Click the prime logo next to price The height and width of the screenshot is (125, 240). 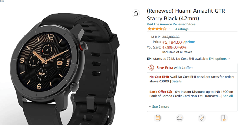click(x=189, y=42)
